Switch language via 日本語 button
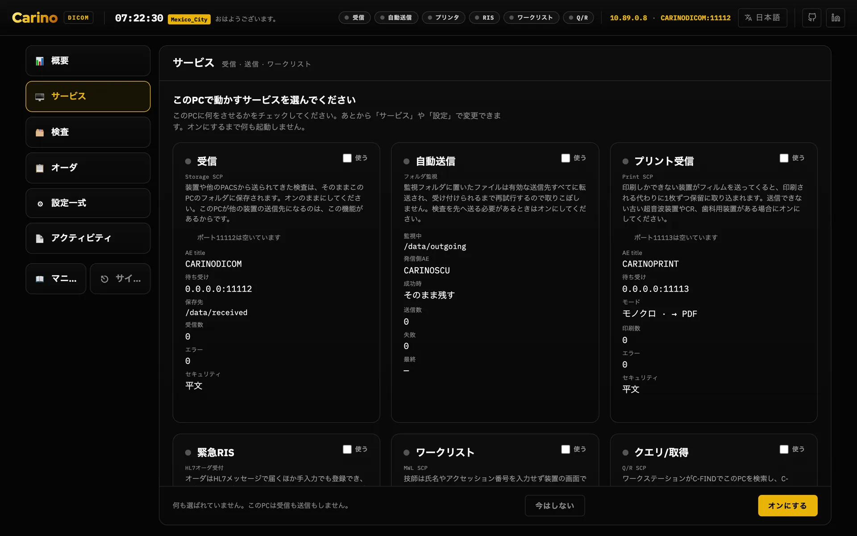 [x=762, y=18]
